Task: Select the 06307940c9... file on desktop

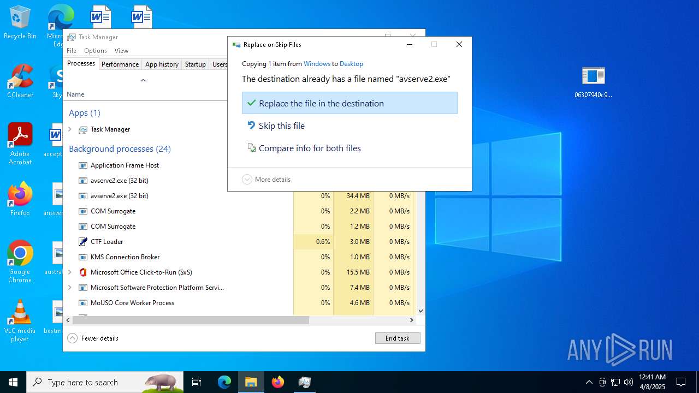Action: (593, 82)
